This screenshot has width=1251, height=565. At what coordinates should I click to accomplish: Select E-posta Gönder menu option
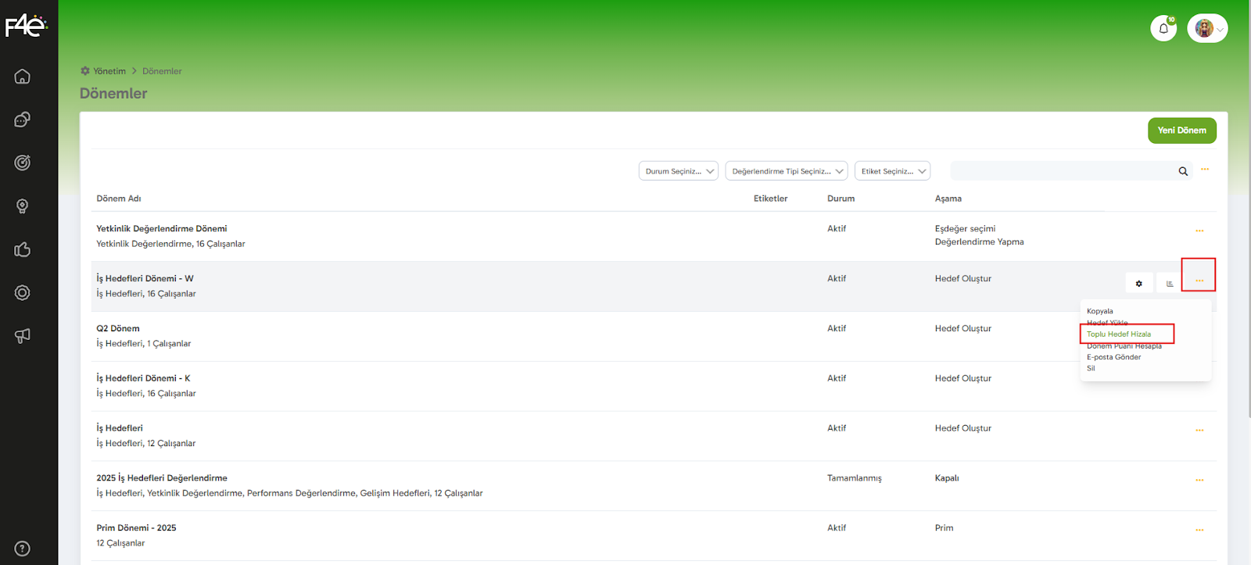pos(1113,357)
